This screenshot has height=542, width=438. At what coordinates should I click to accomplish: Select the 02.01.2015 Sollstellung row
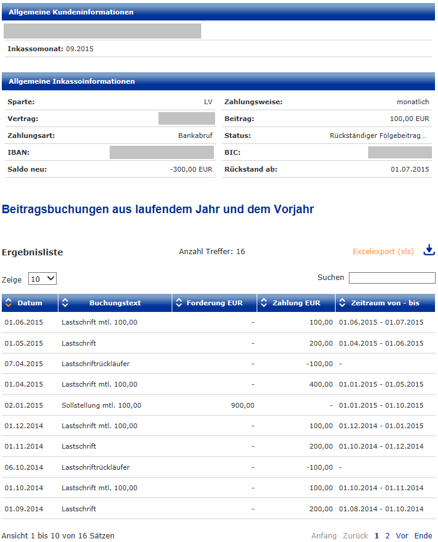101,405
